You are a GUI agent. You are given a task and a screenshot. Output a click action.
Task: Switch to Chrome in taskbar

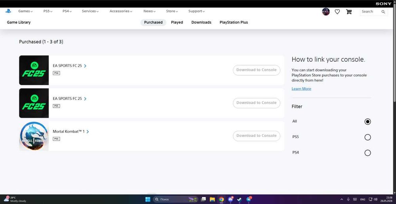221,200
